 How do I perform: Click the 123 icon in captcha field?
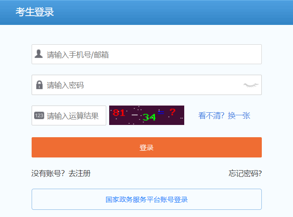coord(39,116)
